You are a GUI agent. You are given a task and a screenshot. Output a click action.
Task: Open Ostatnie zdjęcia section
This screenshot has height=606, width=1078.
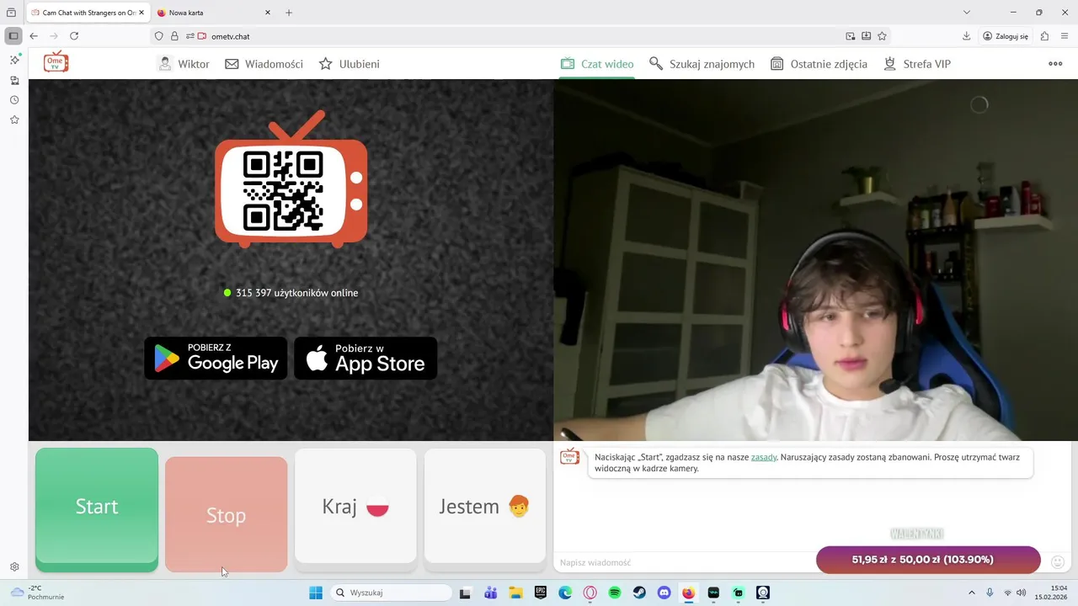coord(819,64)
